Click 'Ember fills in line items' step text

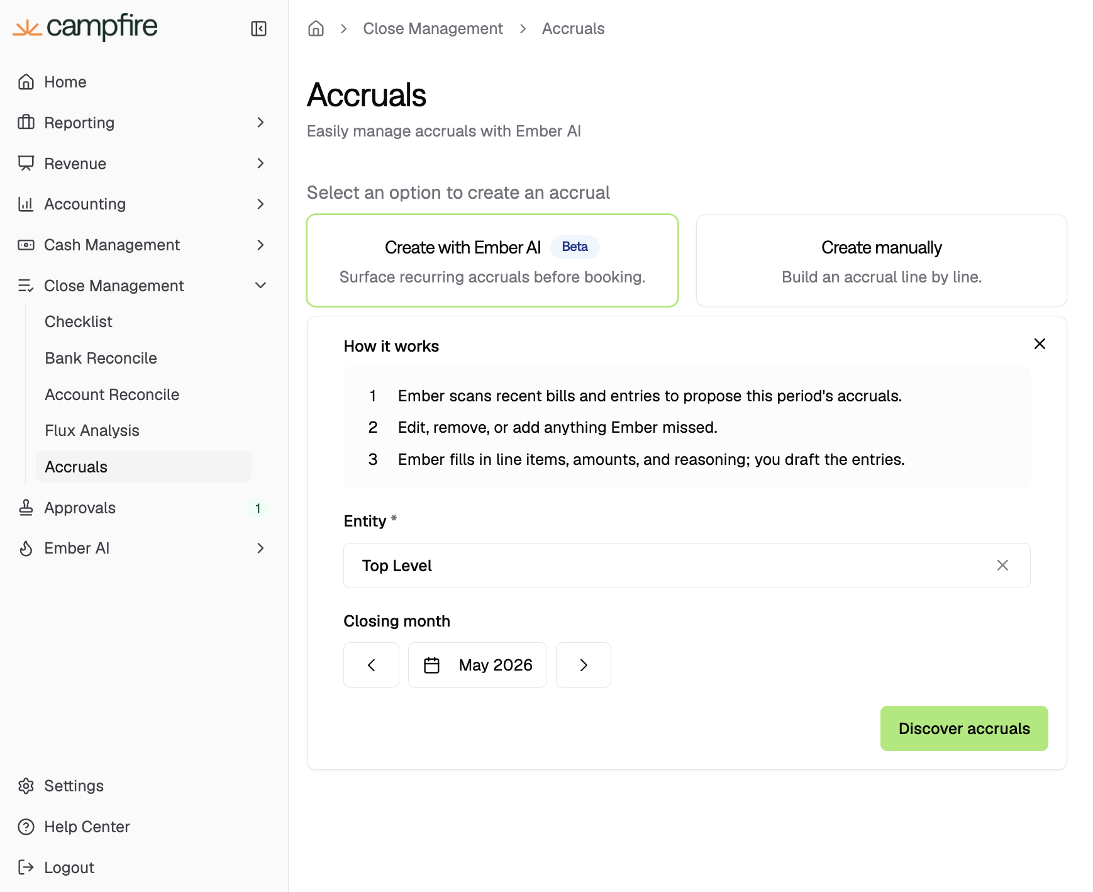[x=652, y=459]
